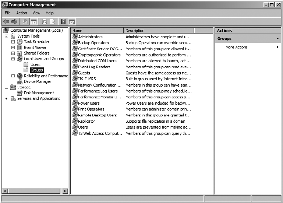283x203 pixels.
Task: Click the Task Scheduler clock icon
Action: [x=20, y=42]
